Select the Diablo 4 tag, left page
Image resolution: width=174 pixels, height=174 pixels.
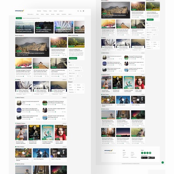(71, 65)
